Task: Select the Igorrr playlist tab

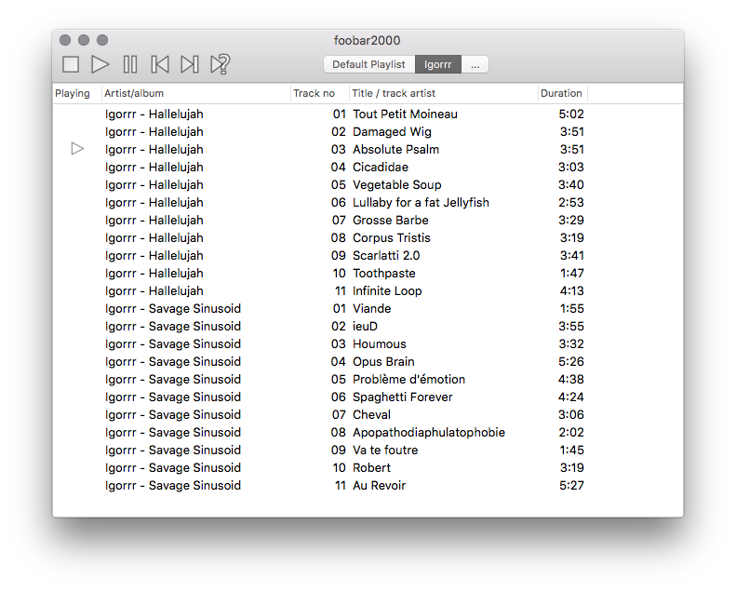Action: [x=438, y=64]
